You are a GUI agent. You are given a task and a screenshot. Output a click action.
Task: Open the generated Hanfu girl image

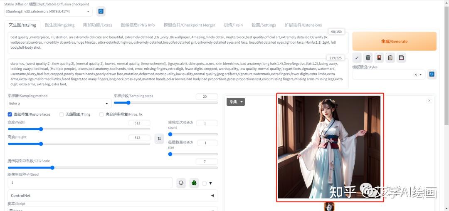(329, 147)
